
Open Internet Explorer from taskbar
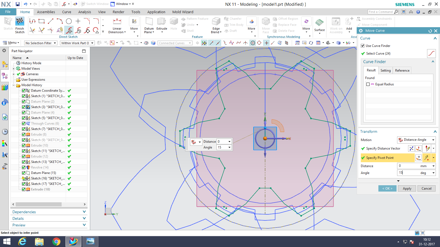click(22, 242)
